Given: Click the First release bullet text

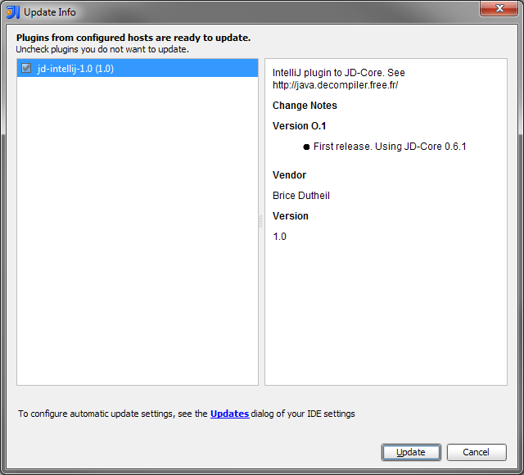Looking at the screenshot, I should click(390, 147).
